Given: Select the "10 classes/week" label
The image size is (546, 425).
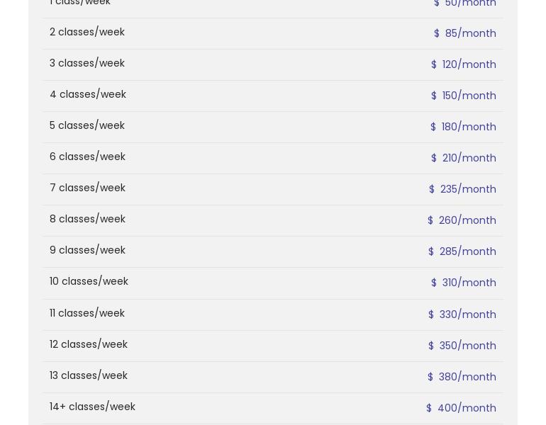Looking at the screenshot, I should [x=89, y=282].
